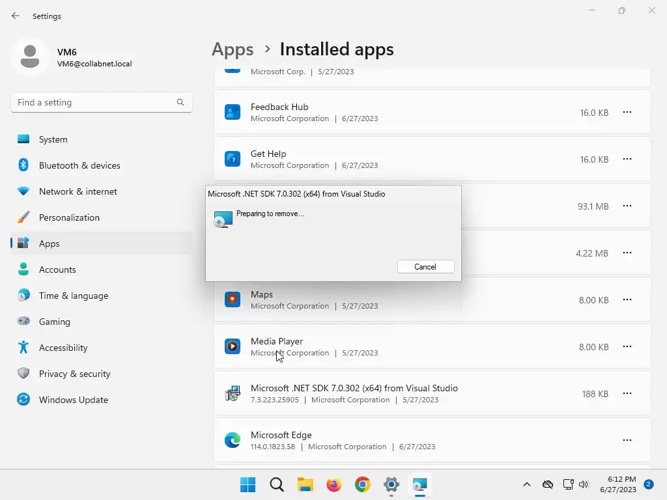
Task: Click the Windows Update sync icon
Action: 23,399
